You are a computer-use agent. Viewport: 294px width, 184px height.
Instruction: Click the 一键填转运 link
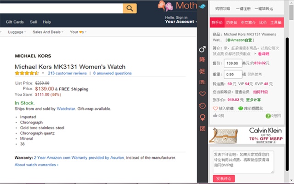click(x=264, y=9)
